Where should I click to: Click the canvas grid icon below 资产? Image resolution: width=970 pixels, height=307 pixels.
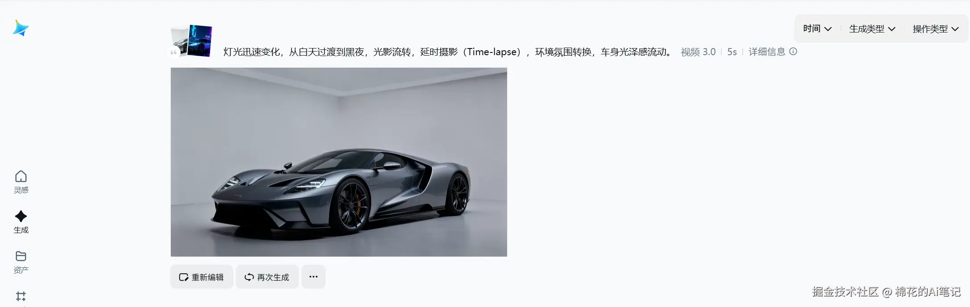[21, 296]
